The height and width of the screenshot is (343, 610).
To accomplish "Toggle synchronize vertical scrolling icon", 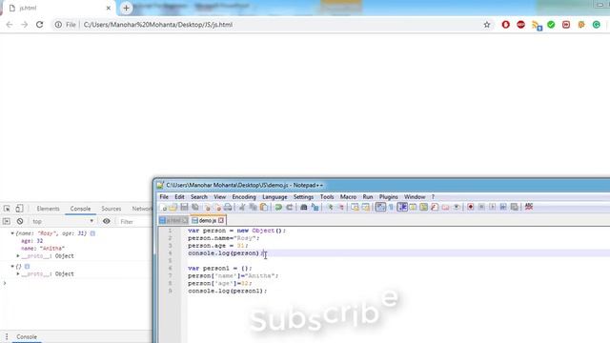I will click(355, 208).
